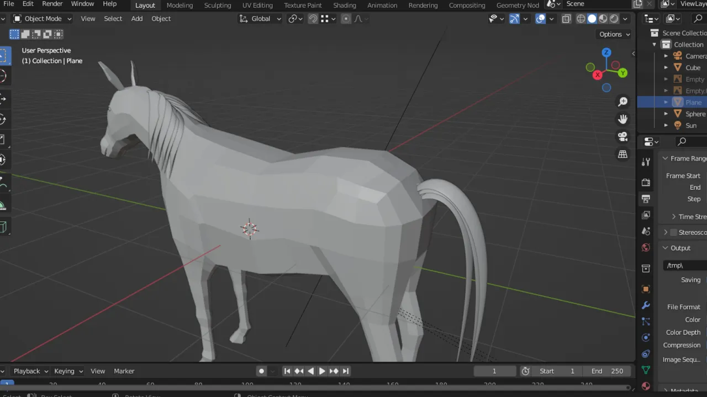
Task: Open the Collection properties tab (box icon)
Action: click(646, 269)
